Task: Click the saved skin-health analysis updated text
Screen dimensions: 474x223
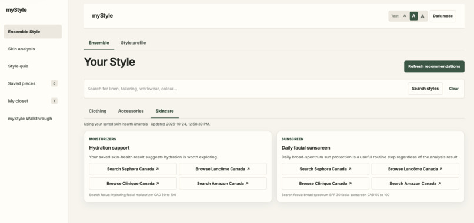Action: (x=147, y=124)
